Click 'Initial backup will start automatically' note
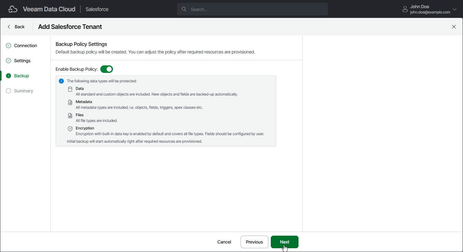 pyautogui.click(x=135, y=141)
